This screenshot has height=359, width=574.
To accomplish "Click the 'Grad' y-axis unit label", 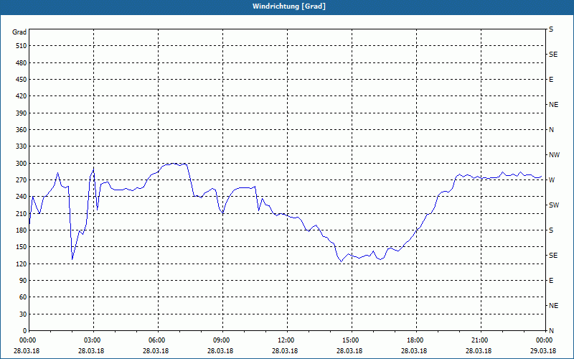I will tap(19, 32).
